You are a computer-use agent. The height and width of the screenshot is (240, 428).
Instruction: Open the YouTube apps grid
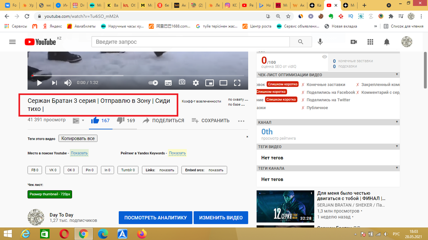(370, 42)
